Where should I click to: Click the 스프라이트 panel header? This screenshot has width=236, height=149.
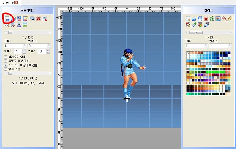[x=28, y=10]
